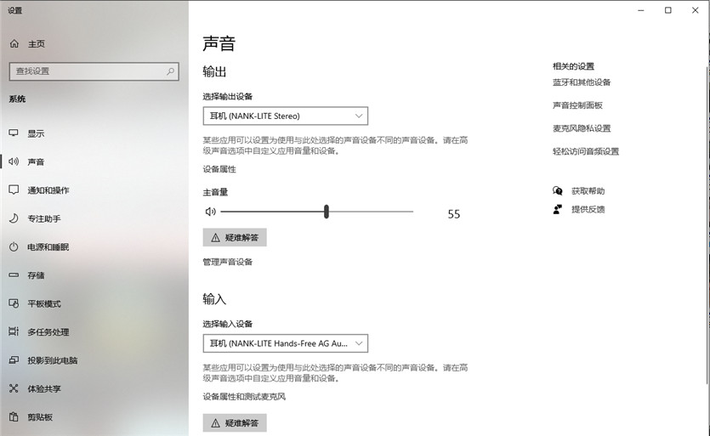Click the home icon beside 主页
The width and height of the screenshot is (710, 436).
(14, 43)
